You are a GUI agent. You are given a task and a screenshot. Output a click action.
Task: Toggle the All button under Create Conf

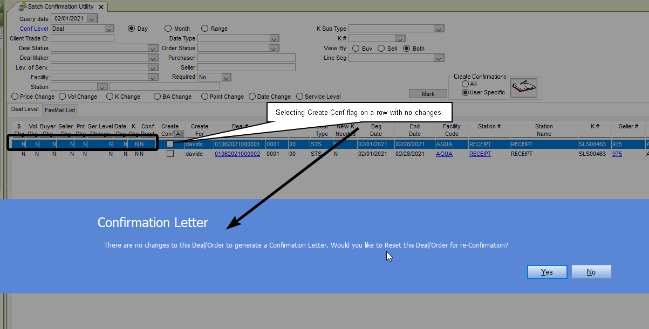[x=179, y=133]
